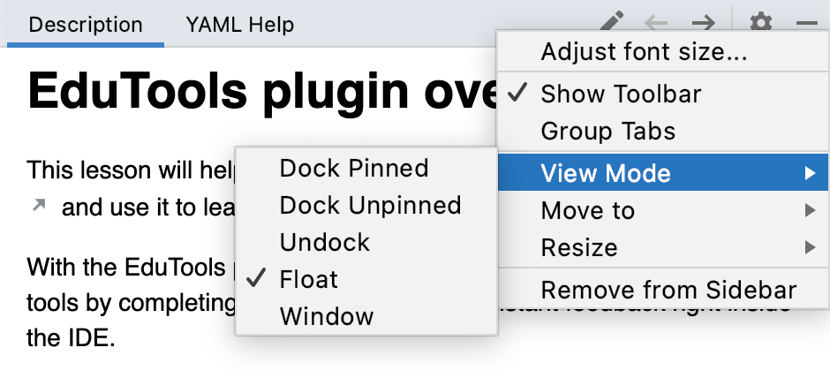
Task: Expand the Resize submenu
Action: 662,248
